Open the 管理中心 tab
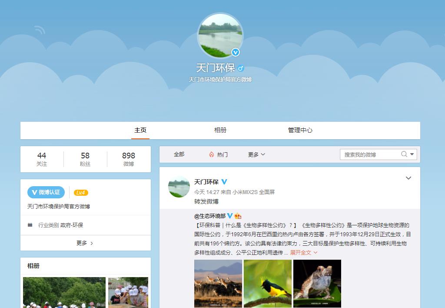Screen dimensions: 445x308 click(x=300, y=130)
